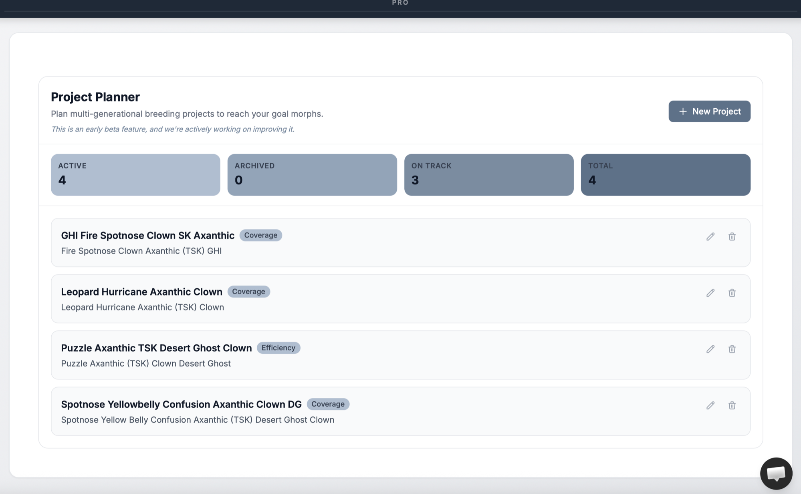Edit the GHI Fire Spotnose Clown project
Viewport: 801px width, 494px height.
(x=710, y=237)
